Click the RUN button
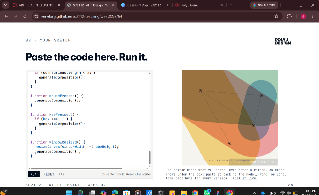This screenshot has height=195, width=319. pos(33,174)
